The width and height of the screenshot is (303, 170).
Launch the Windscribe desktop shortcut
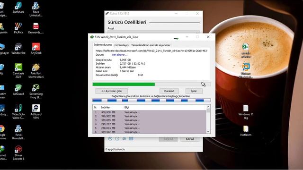click(x=18, y=49)
